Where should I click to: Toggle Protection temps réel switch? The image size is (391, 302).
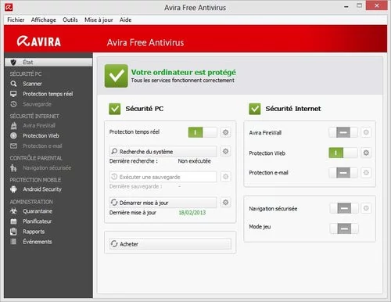[203, 132]
